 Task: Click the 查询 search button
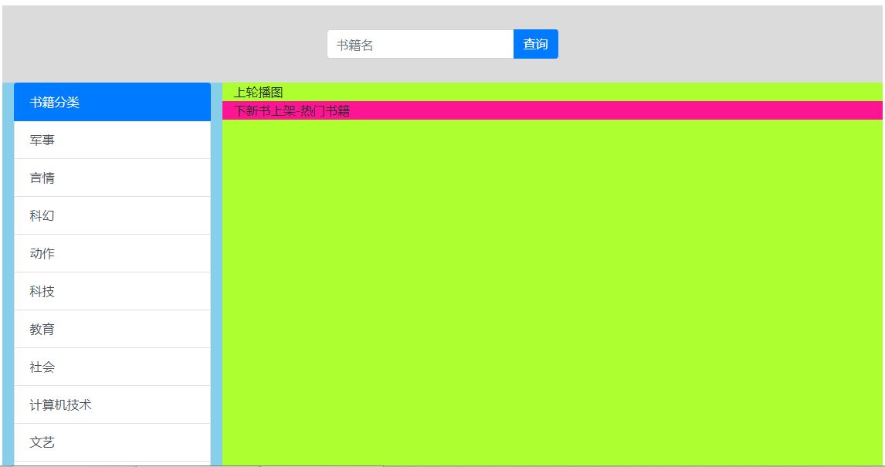coord(536,44)
